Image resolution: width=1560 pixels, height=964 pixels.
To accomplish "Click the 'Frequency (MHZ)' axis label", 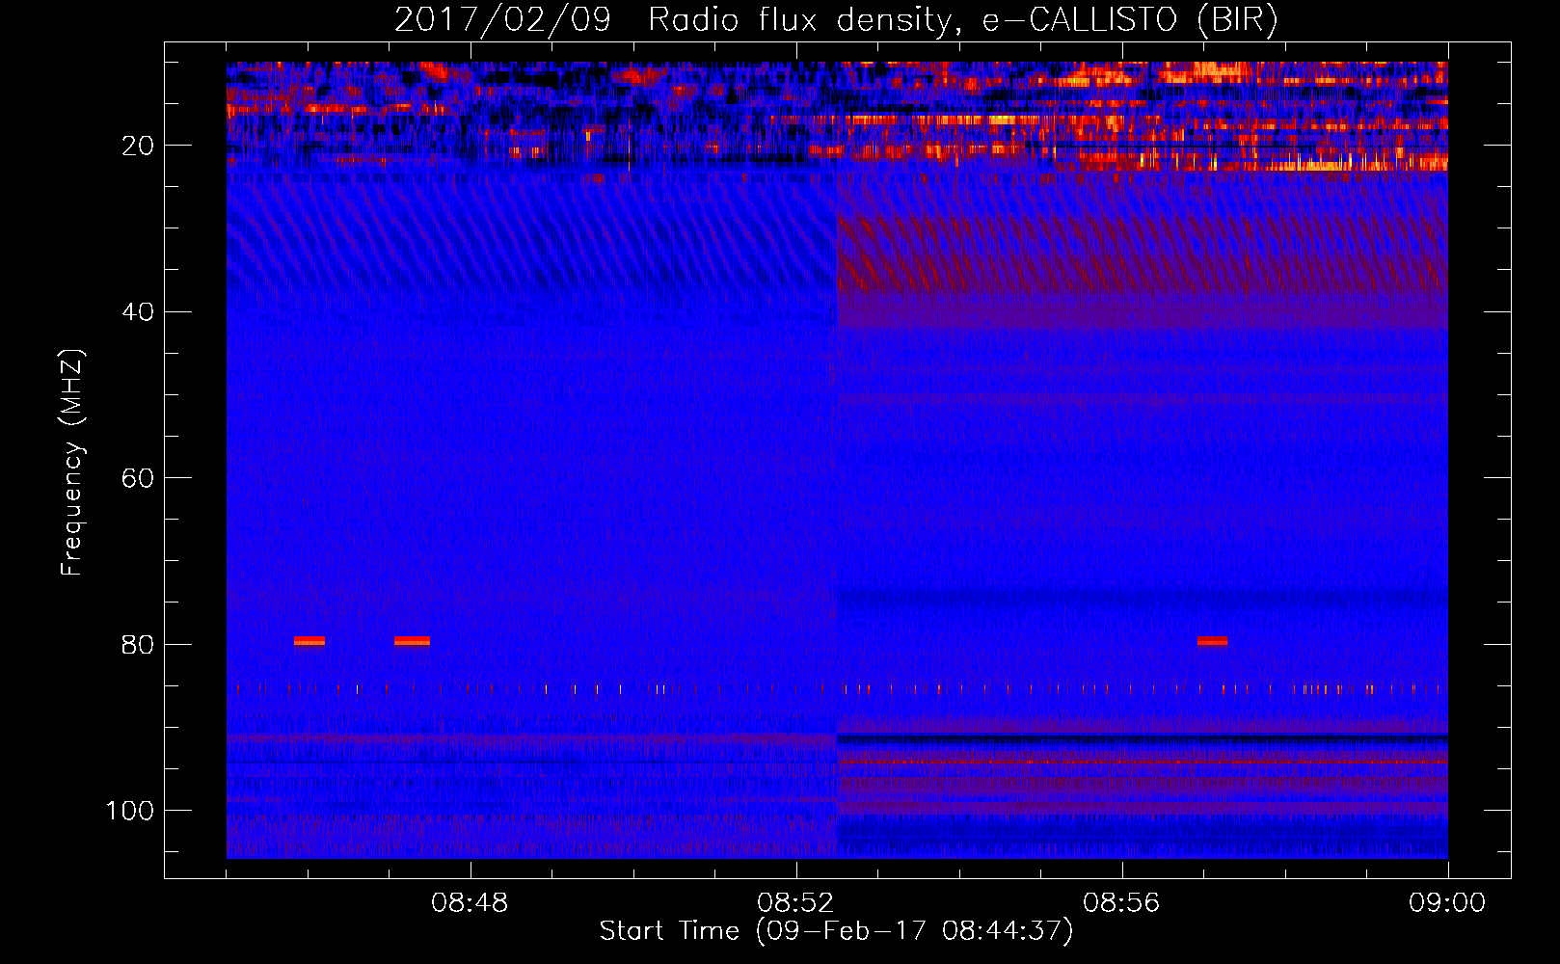I will pyautogui.click(x=72, y=463).
